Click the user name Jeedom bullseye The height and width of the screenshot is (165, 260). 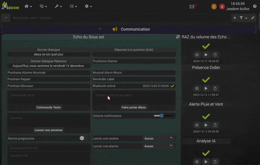pos(237,9)
